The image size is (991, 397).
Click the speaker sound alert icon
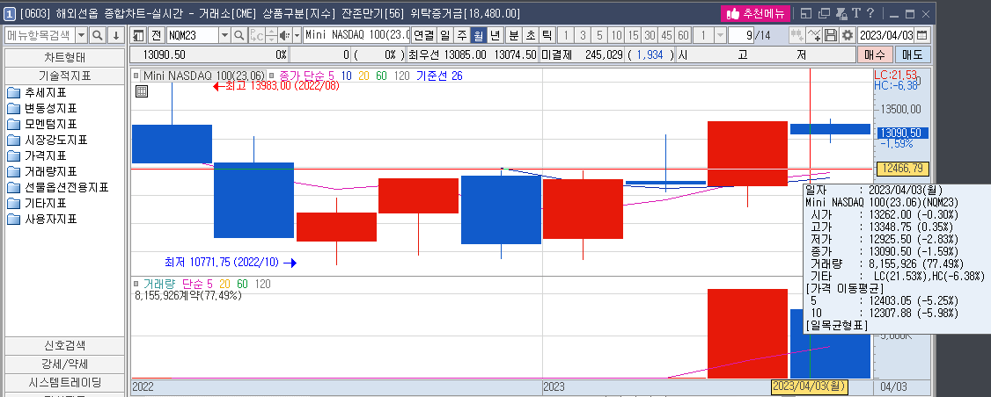283,35
